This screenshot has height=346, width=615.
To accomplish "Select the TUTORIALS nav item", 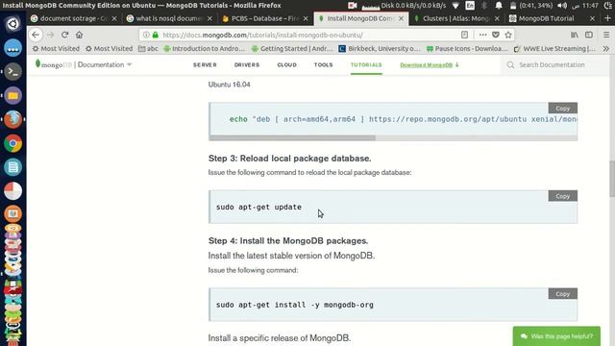I will coord(366,64).
